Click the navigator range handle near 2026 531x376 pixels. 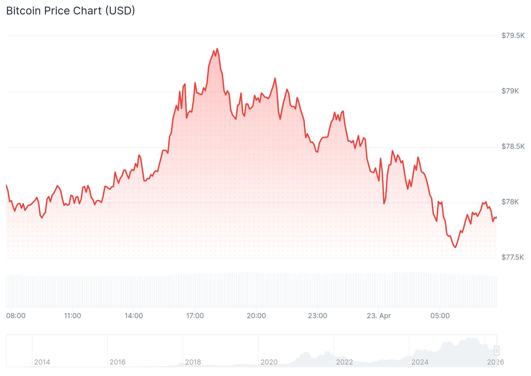click(x=497, y=351)
